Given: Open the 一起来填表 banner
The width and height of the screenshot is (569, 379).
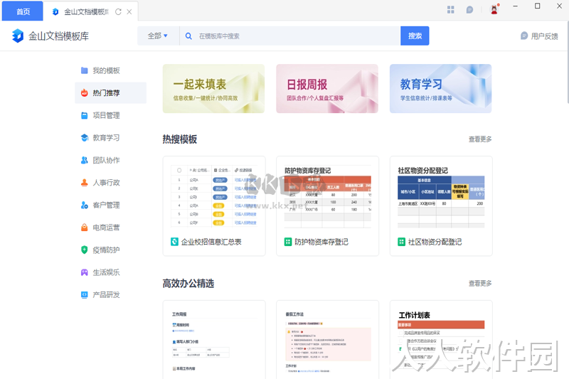Looking at the screenshot, I should 214,88.
